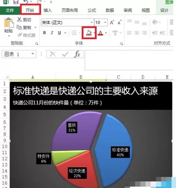
Task: Click the Borders icon
Action: 74,32
